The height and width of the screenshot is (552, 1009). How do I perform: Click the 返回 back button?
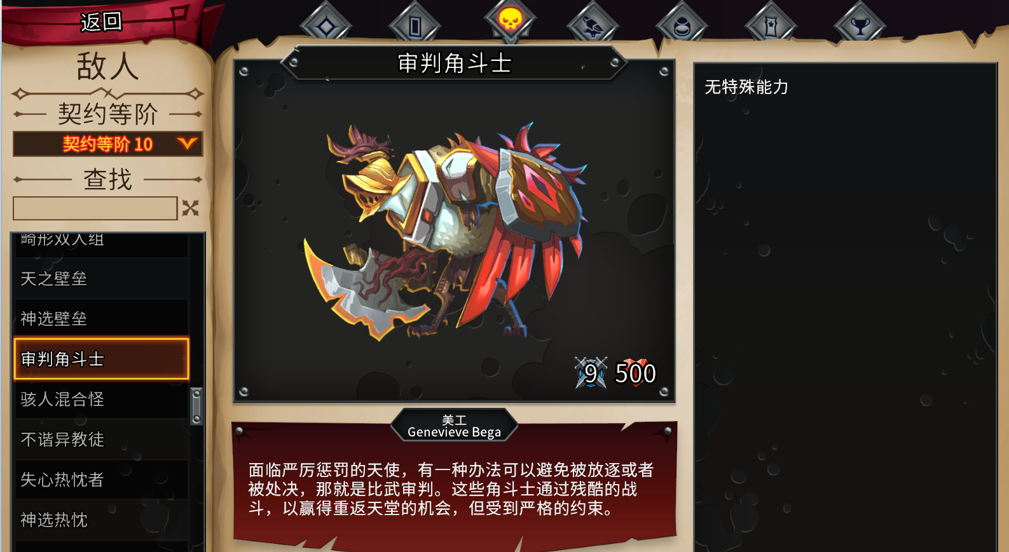(101, 22)
